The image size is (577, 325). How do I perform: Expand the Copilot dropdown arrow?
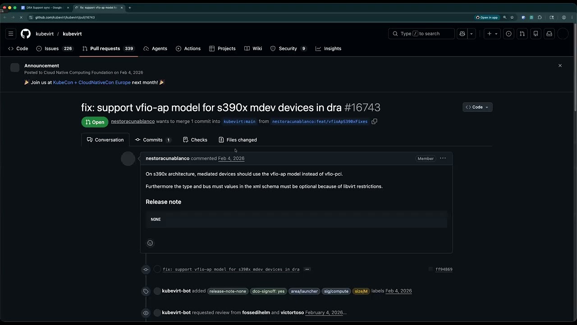pos(472,34)
